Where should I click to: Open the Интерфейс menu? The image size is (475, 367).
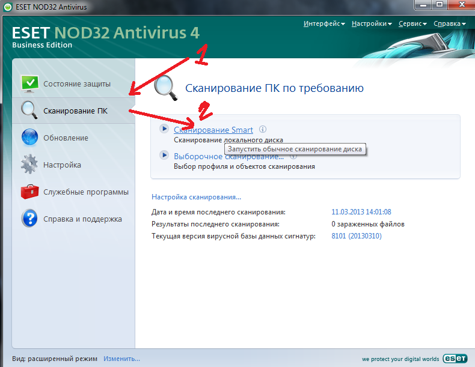pyautogui.click(x=324, y=23)
